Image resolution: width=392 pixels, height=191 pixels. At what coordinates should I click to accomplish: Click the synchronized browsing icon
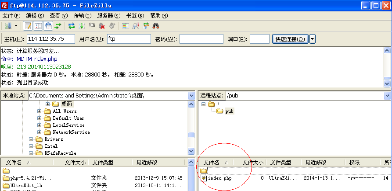[x=146, y=26]
